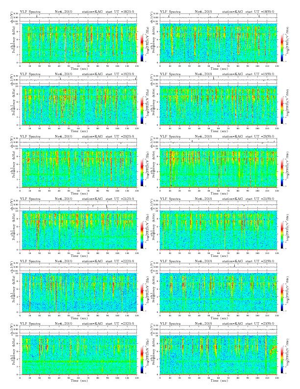Viewport: 300px width, 389px height.
Task: Click the color scale bar of the 2250 panel
Action: tap(282, 297)
